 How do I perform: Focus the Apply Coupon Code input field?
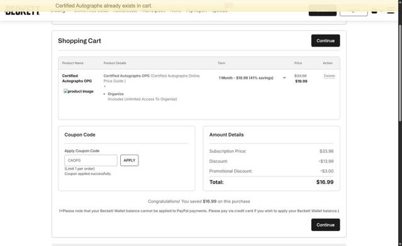click(91, 160)
